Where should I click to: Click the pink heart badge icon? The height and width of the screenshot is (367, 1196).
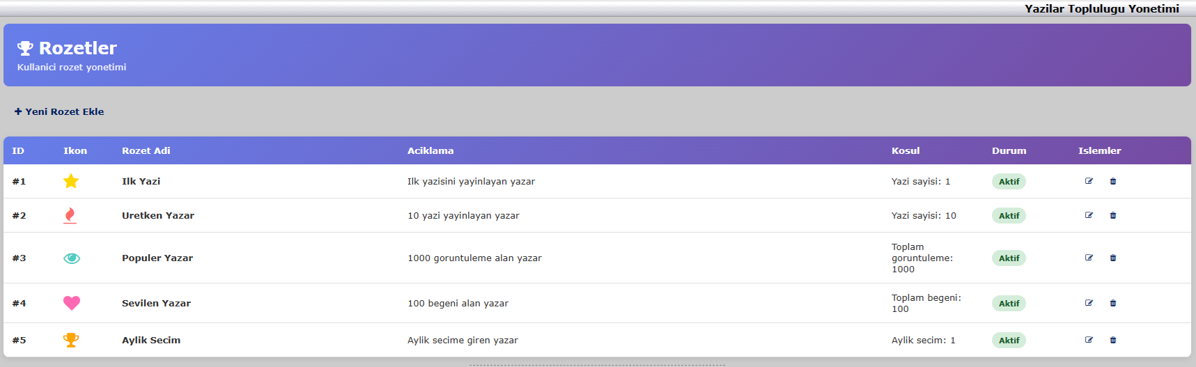tap(72, 303)
